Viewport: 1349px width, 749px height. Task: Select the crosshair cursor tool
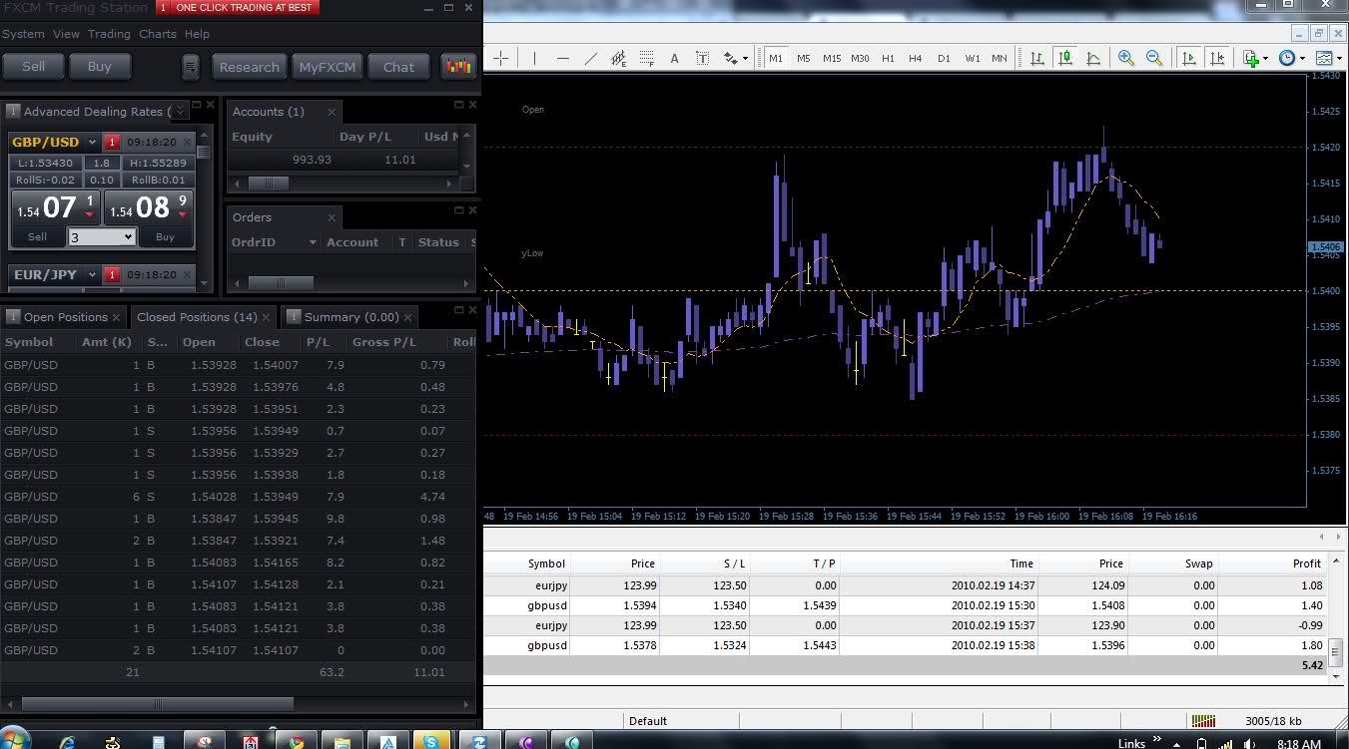pos(501,59)
